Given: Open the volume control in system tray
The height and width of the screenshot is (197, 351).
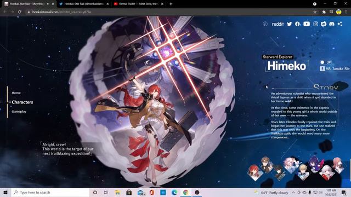Looking at the screenshot, I should [x=320, y=192].
